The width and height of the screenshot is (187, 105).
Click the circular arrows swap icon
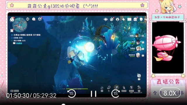pyautogui.click(x=102, y=88)
